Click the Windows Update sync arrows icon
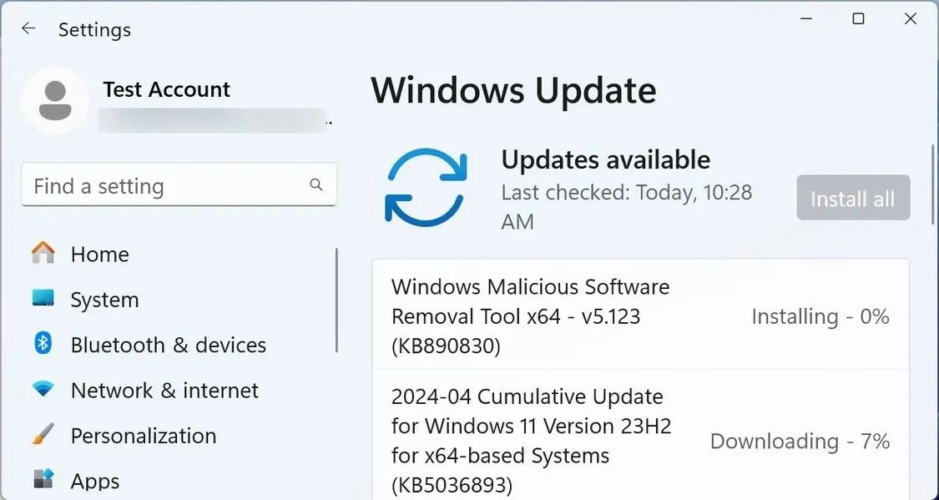Screen dimensions: 939x500 (424, 185)
